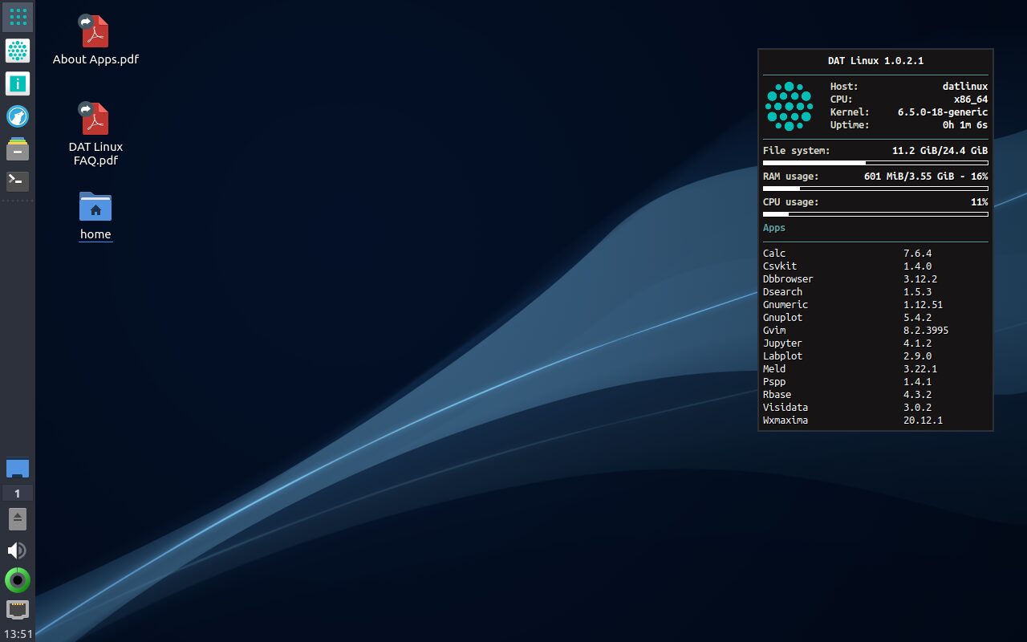Launch the DAT Linux control panel icon

(x=17, y=51)
